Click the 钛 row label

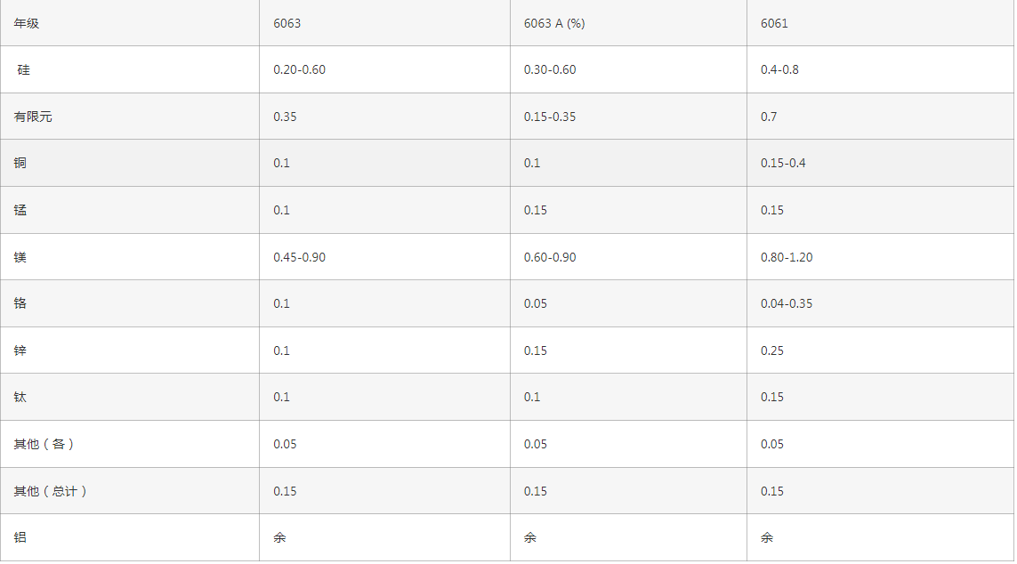pyautogui.click(x=20, y=397)
